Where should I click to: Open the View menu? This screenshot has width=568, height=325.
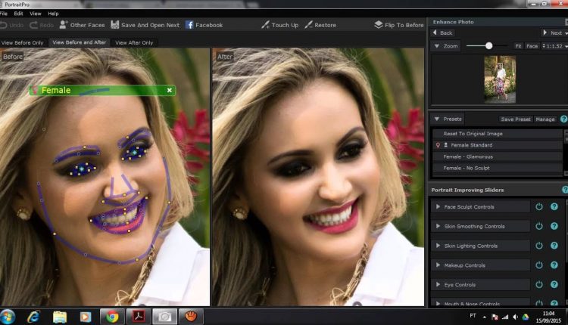click(x=36, y=14)
